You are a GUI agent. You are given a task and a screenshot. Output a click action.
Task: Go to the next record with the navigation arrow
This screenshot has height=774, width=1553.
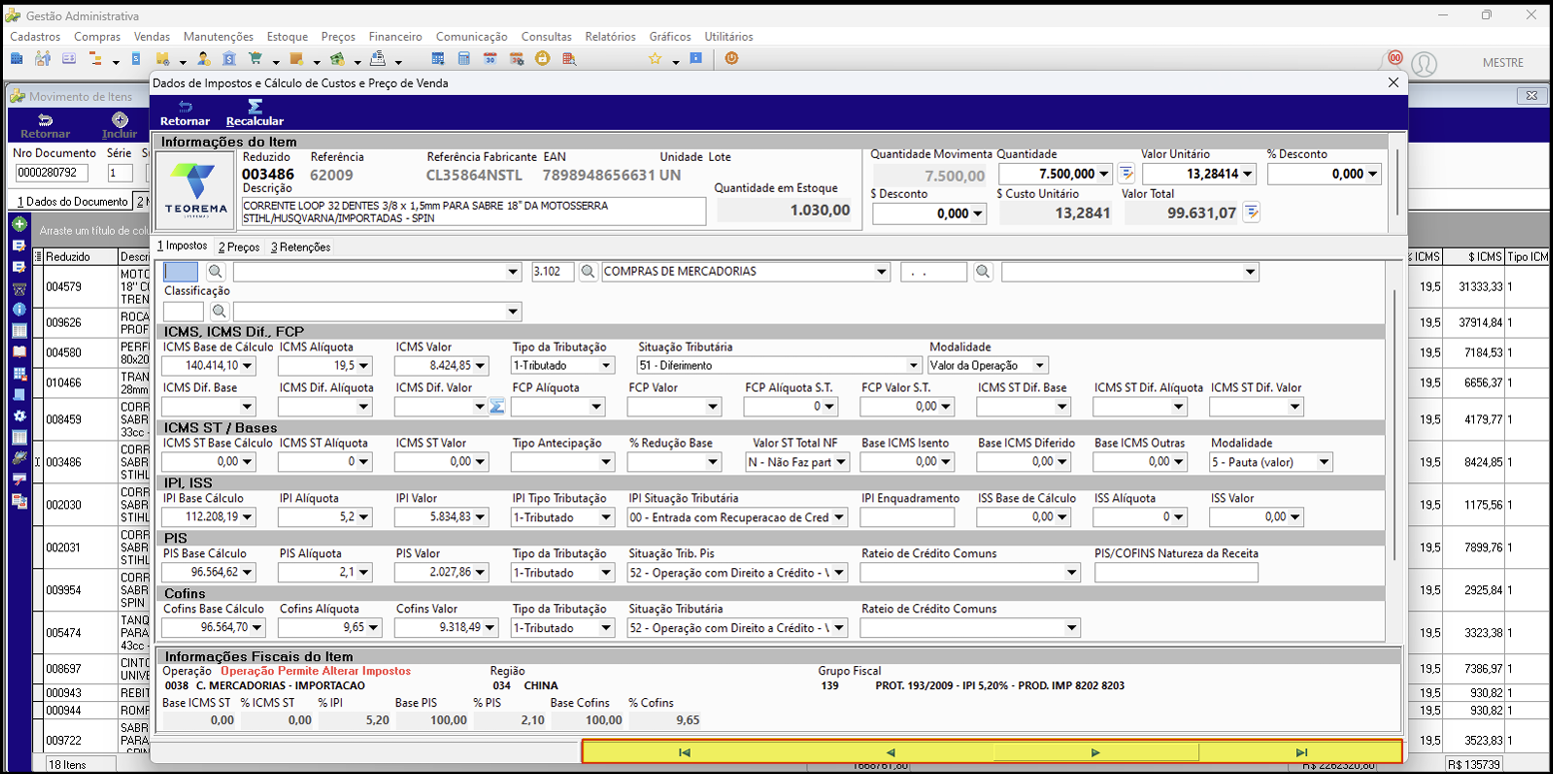click(x=1095, y=753)
